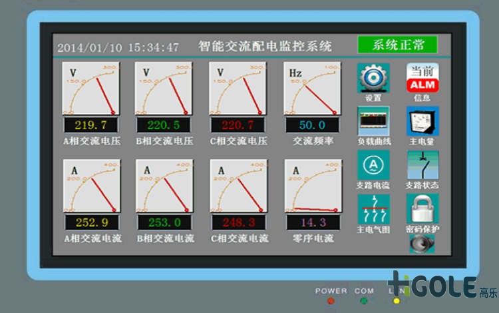Viewport: 499px width, 313px height.
Task: Click the date and time display
Action: tap(118, 47)
